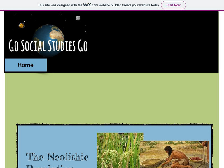Open the kneeling Neolithic farmer painting
The height and width of the screenshot is (168, 224).
174,154
